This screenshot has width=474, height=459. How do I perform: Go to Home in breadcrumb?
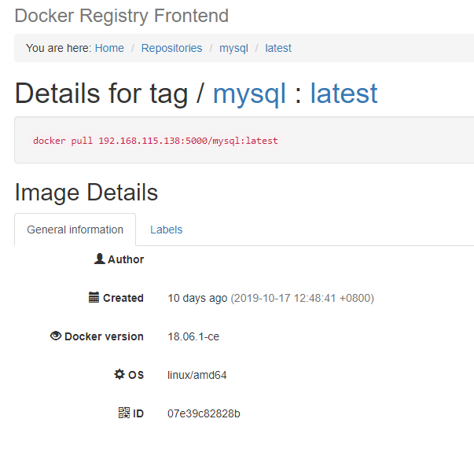click(109, 48)
